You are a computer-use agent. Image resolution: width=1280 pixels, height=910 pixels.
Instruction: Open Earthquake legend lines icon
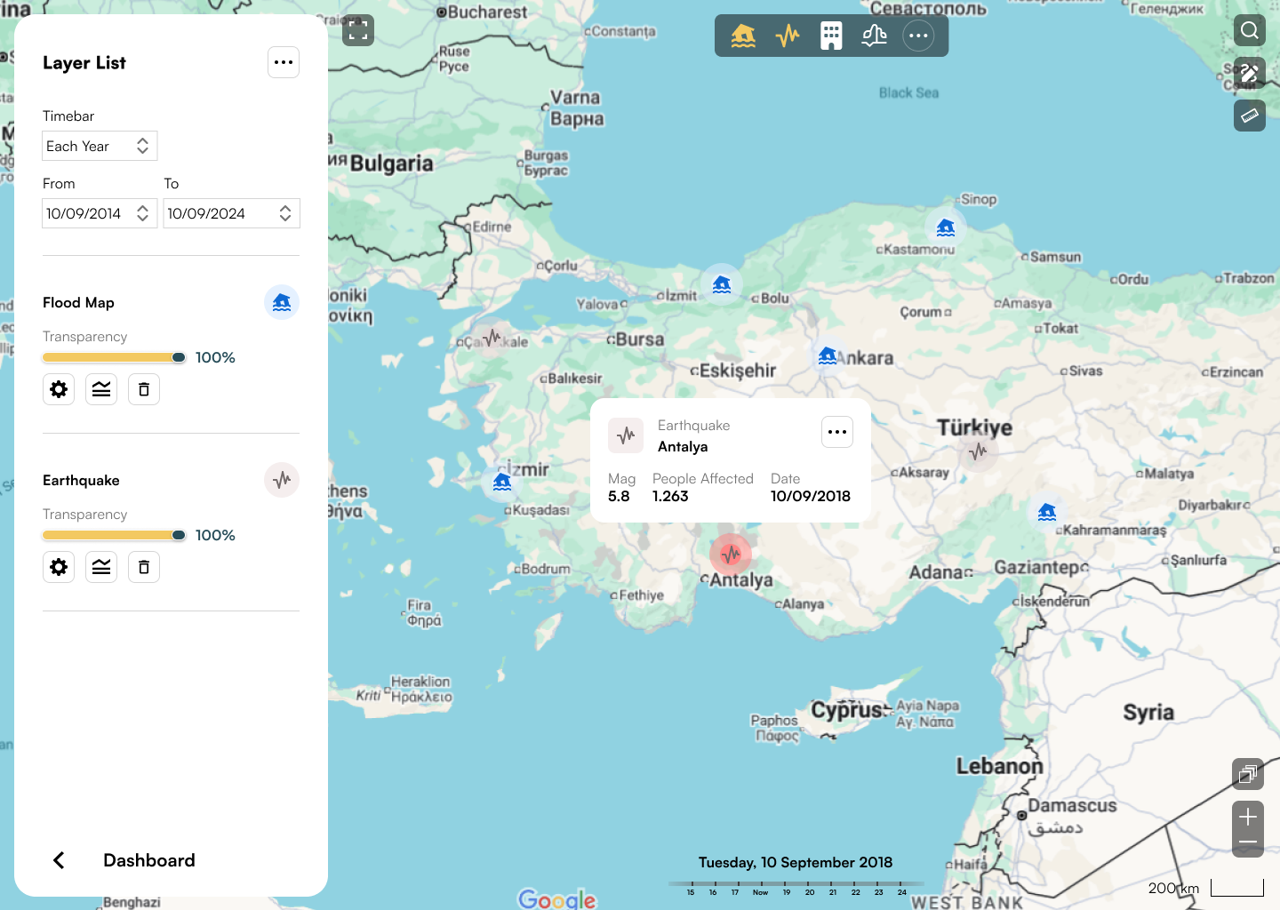pos(101,567)
